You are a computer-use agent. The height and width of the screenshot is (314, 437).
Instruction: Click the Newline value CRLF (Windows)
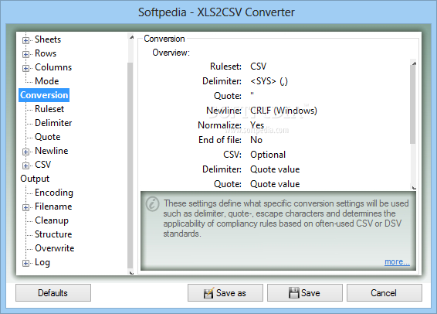(x=283, y=111)
